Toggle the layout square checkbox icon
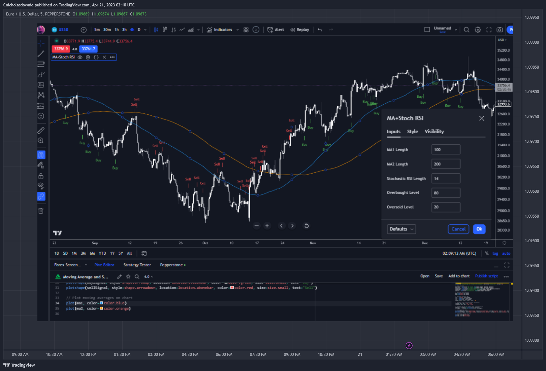The width and height of the screenshot is (546, 371). click(x=427, y=30)
